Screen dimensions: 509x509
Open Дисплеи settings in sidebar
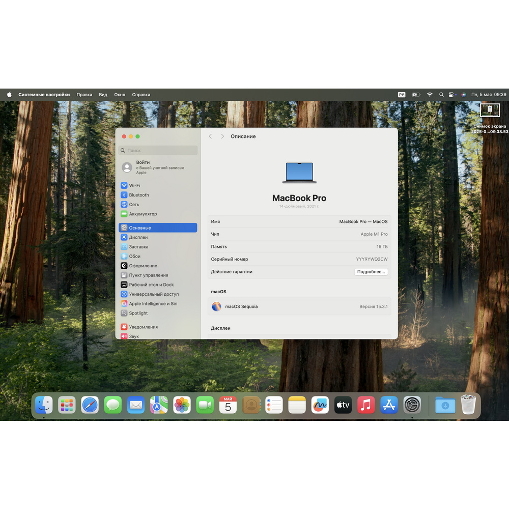[x=158, y=237]
